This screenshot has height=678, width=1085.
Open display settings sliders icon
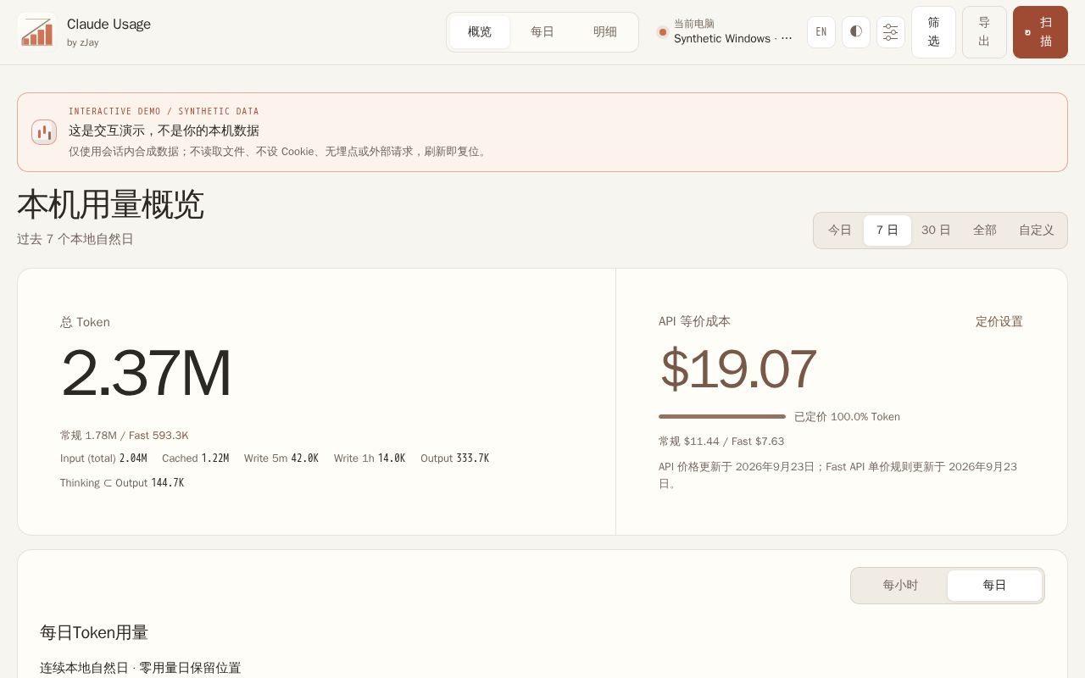tap(891, 32)
